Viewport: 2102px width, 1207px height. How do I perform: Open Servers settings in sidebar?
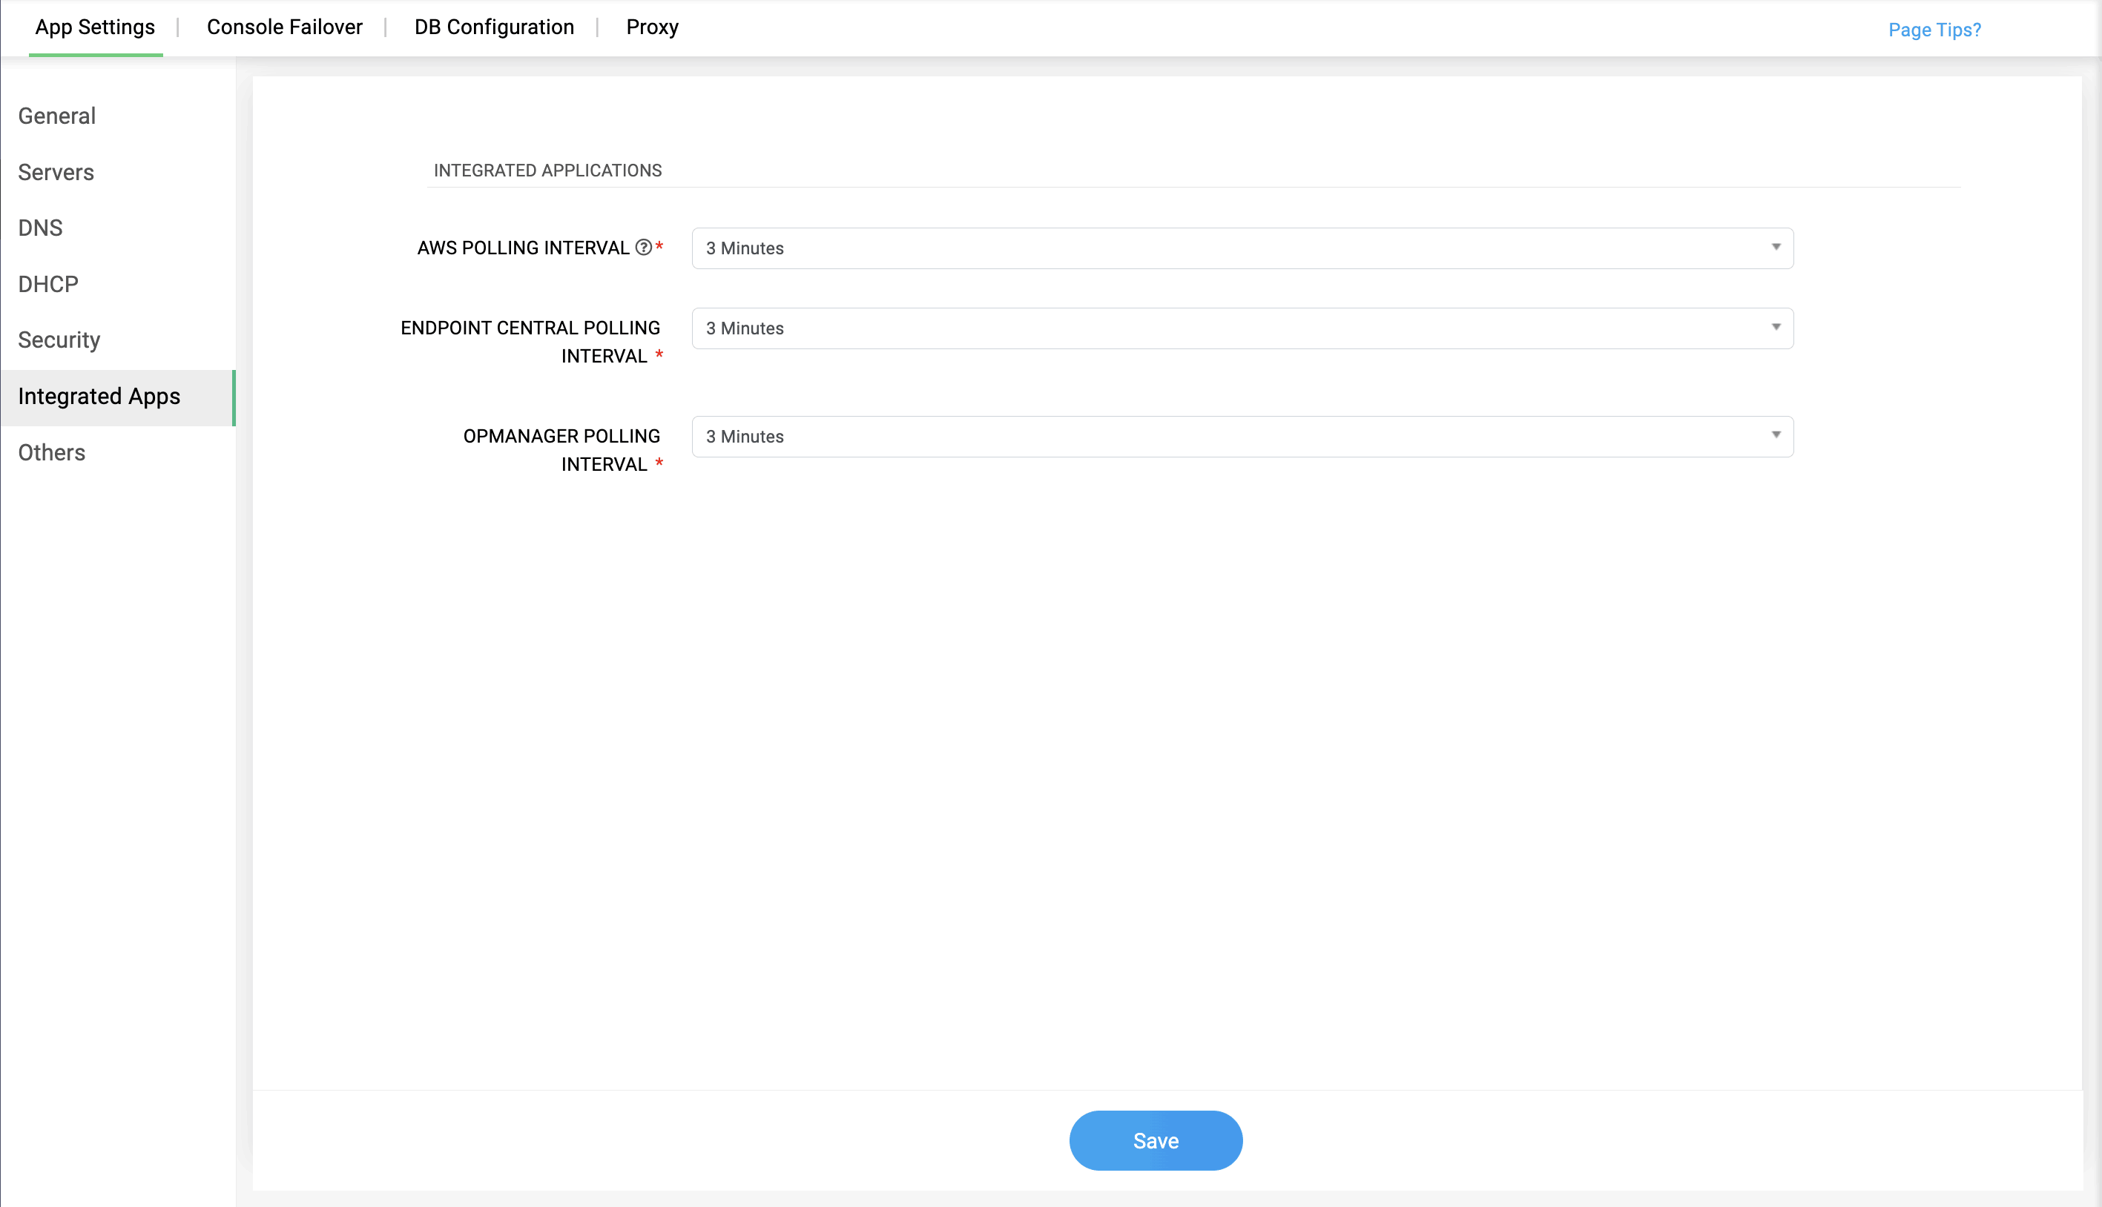56,173
